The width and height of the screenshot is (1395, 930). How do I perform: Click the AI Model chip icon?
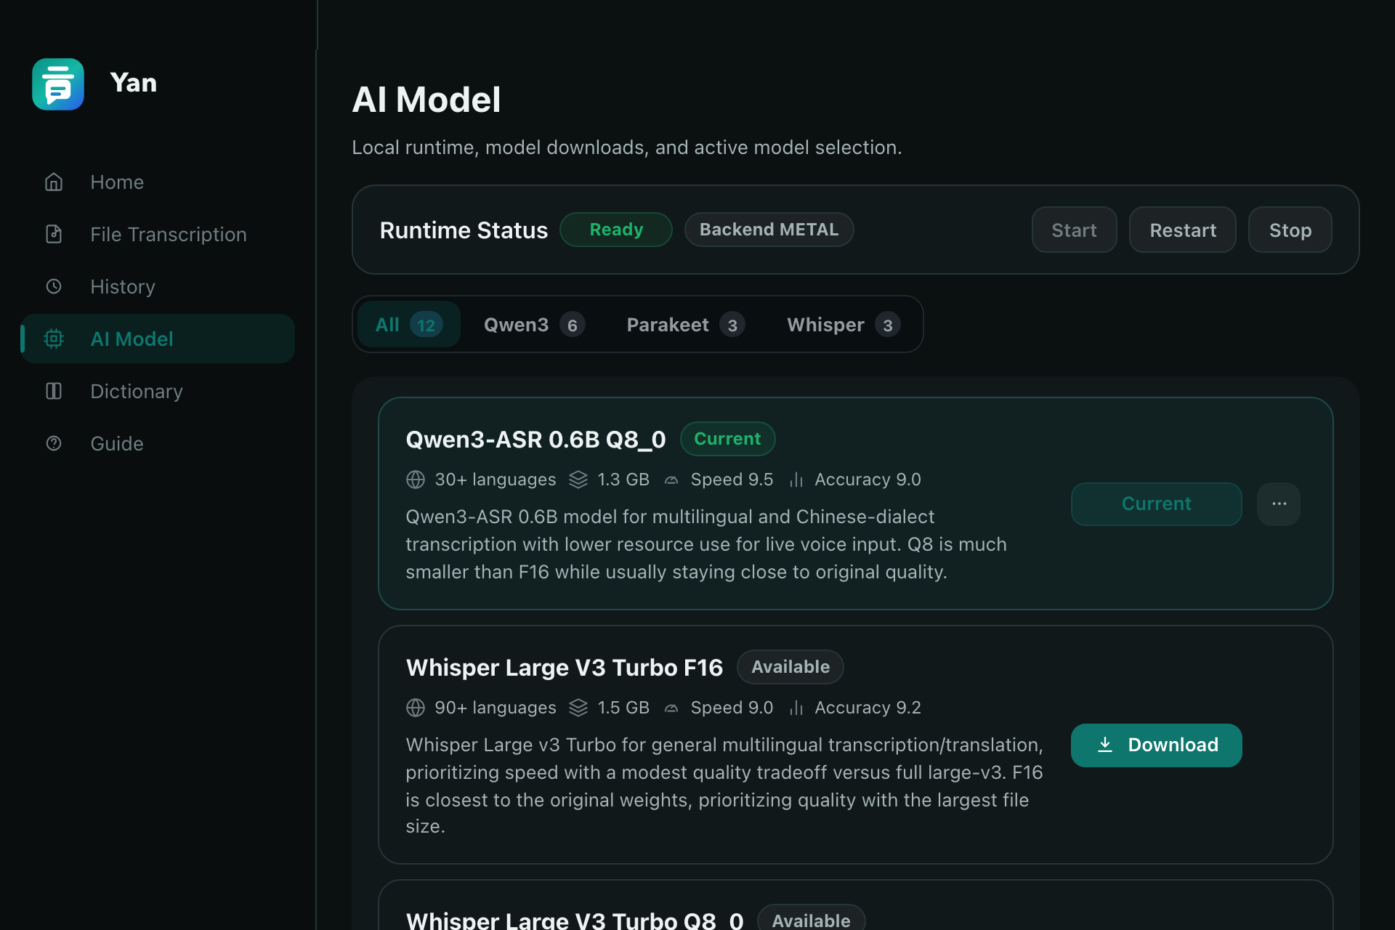54,339
